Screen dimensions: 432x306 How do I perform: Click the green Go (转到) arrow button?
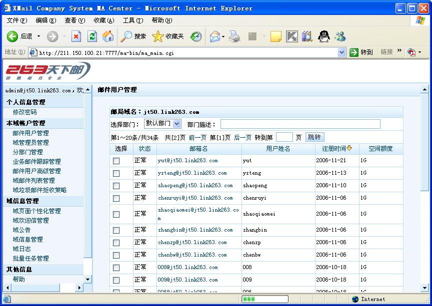tap(354, 52)
